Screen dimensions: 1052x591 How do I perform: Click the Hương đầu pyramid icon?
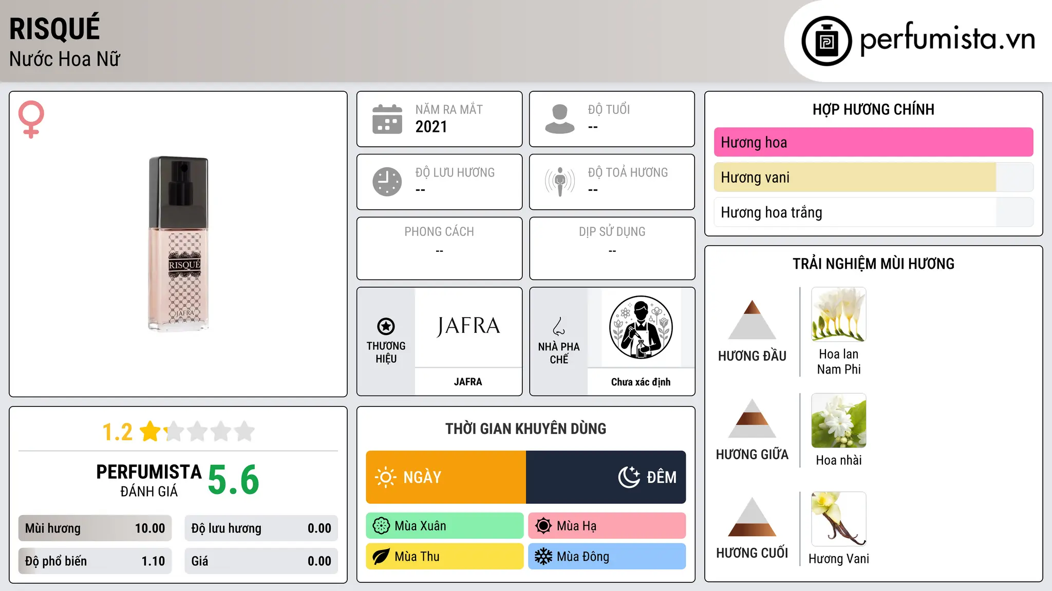tap(752, 319)
